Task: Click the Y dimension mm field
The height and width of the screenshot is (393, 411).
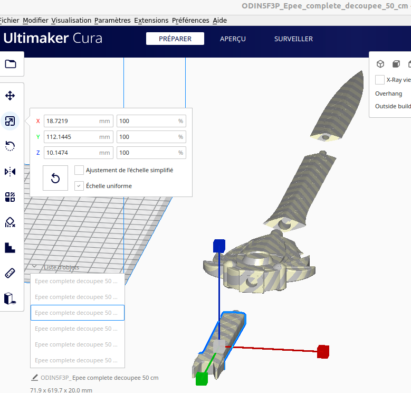Action: [79, 137]
